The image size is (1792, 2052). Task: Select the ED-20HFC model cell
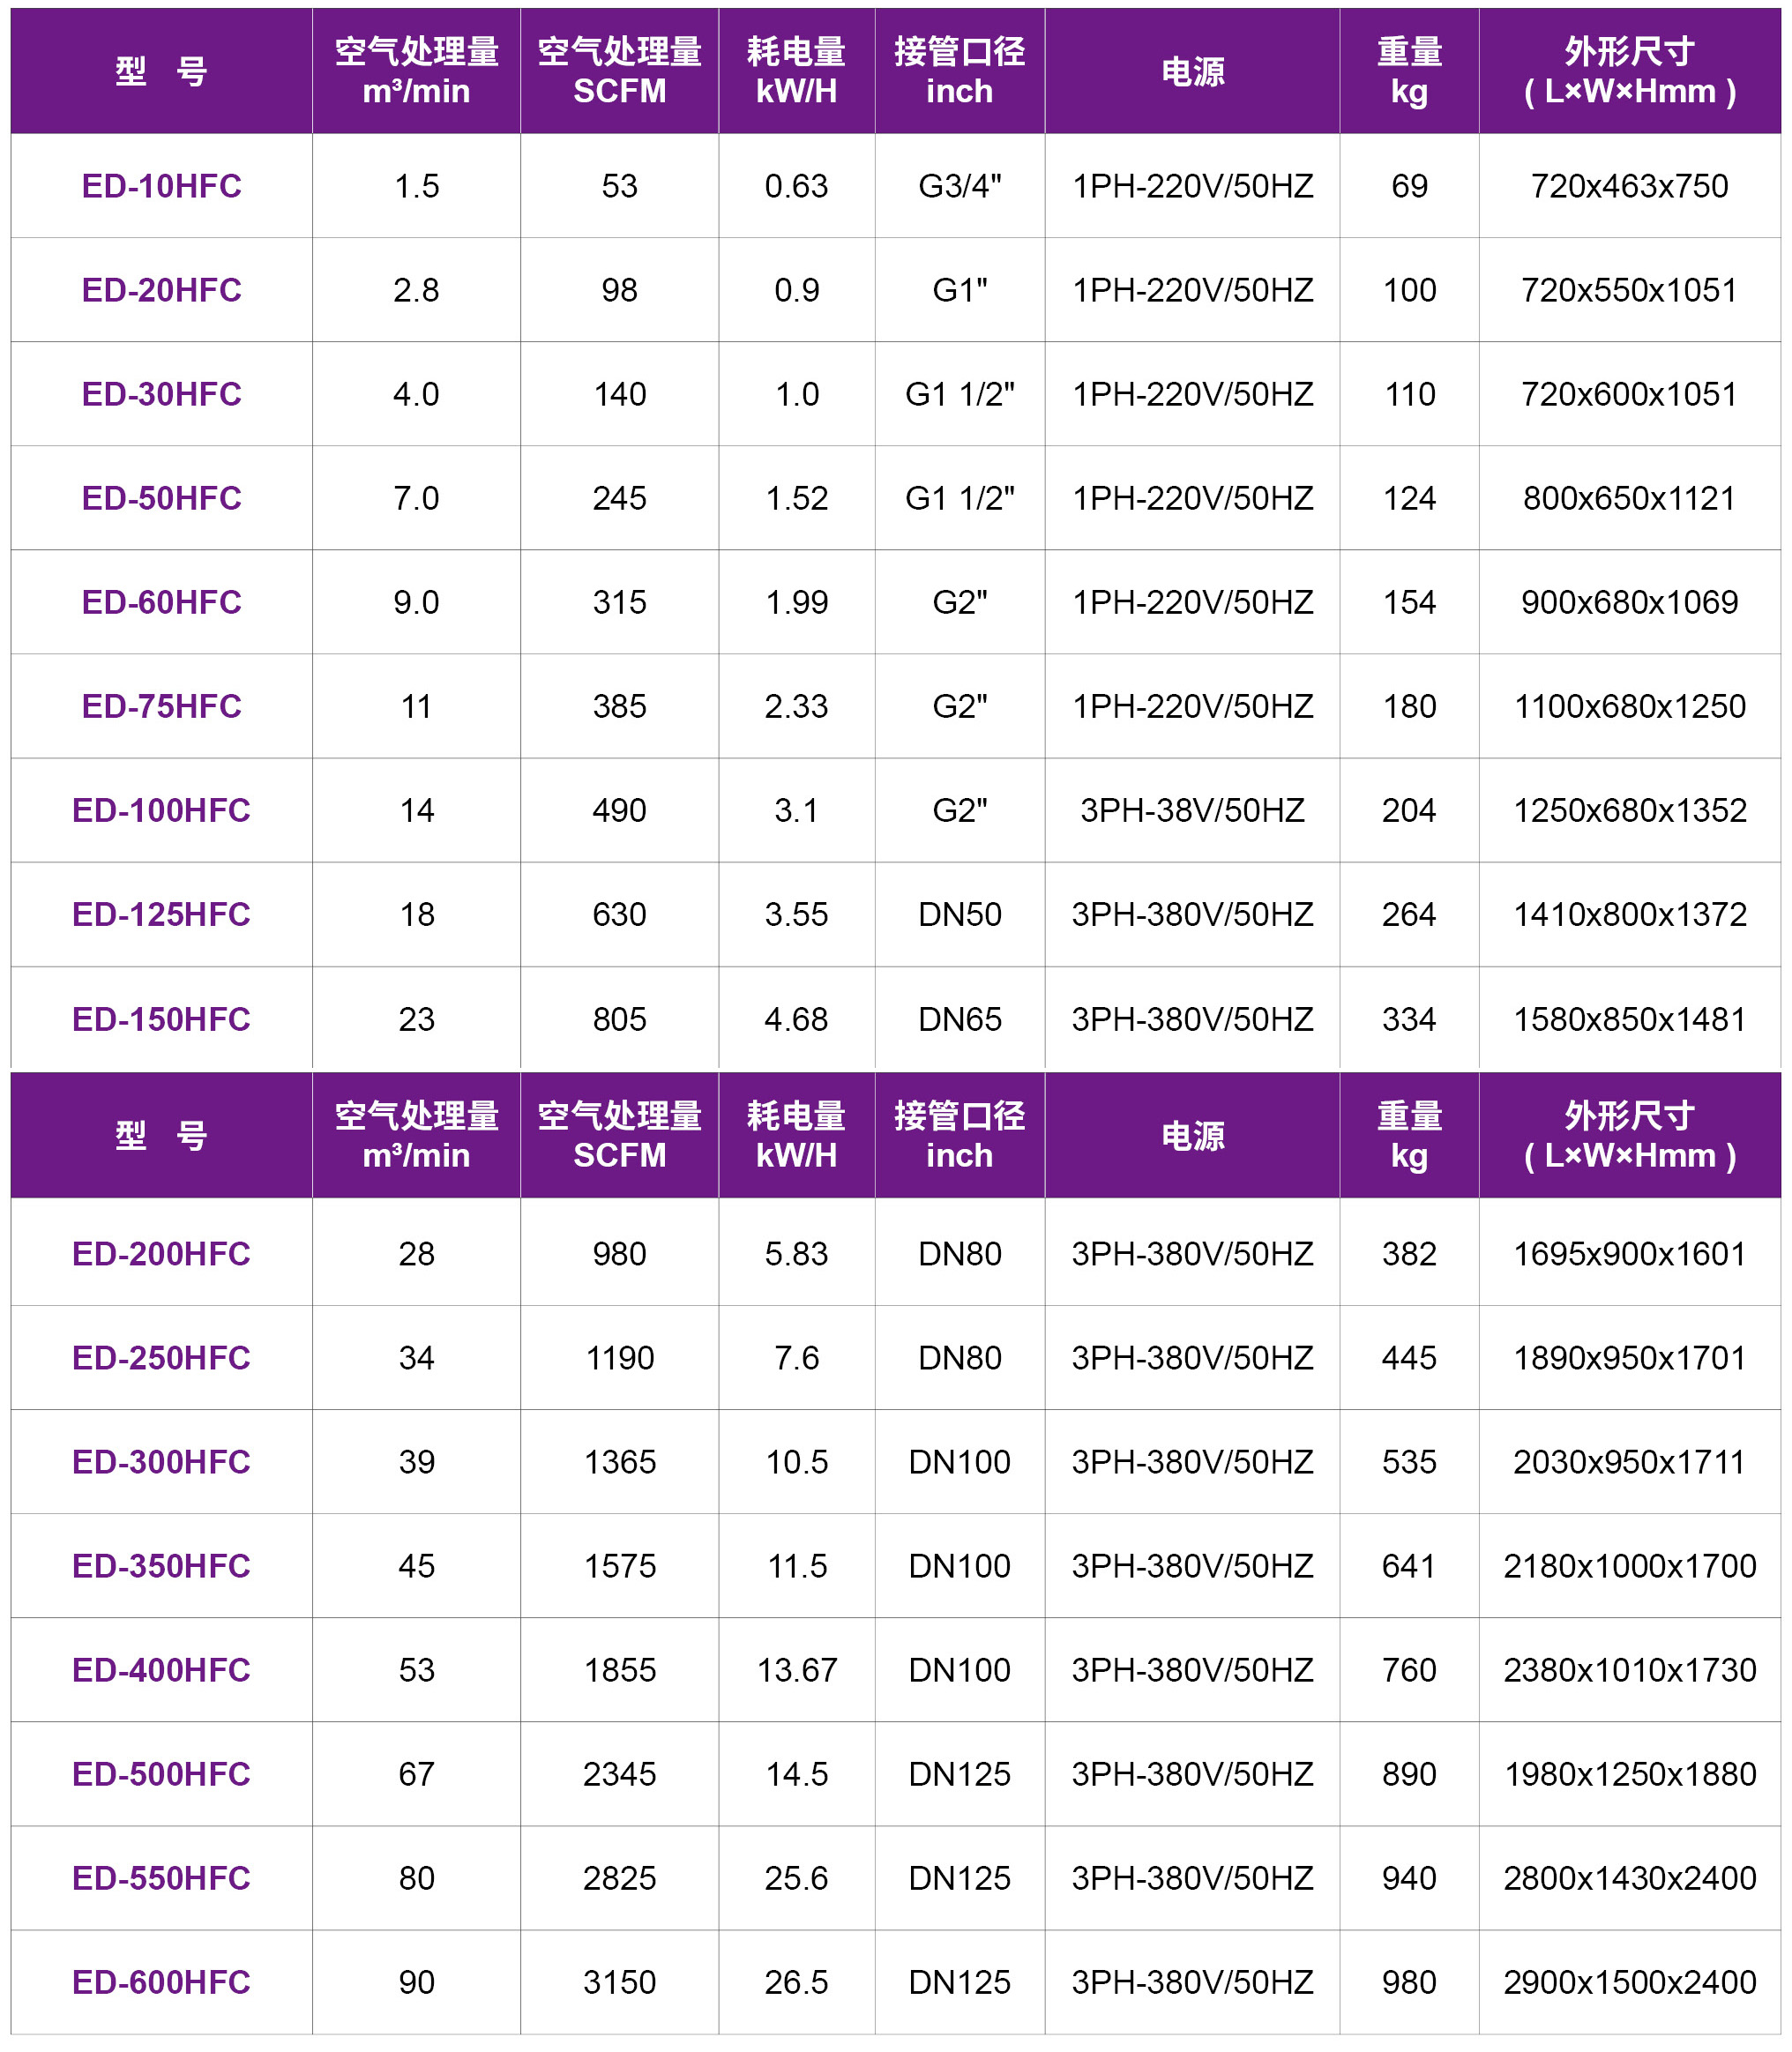coord(161,290)
